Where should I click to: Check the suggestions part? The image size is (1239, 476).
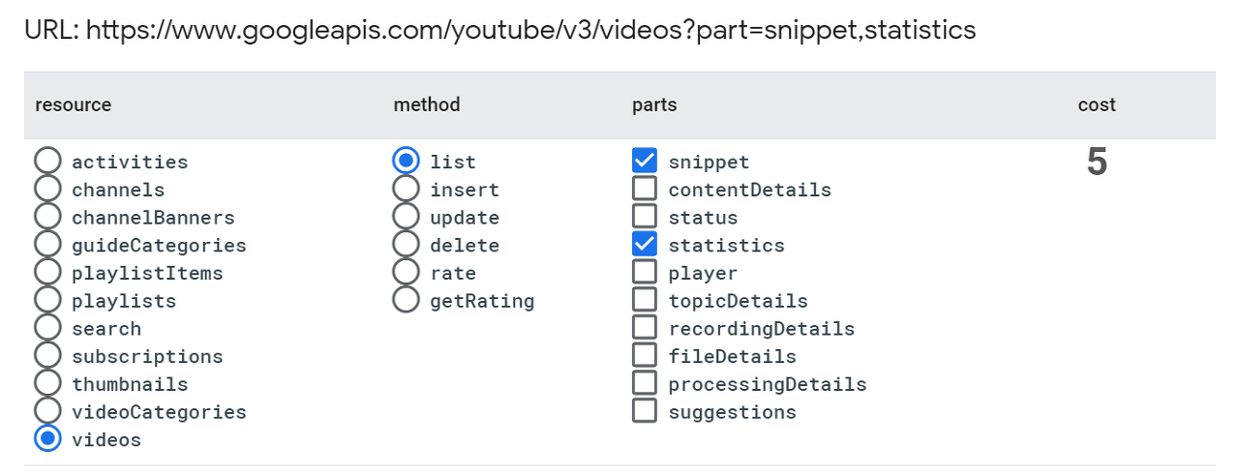(645, 412)
